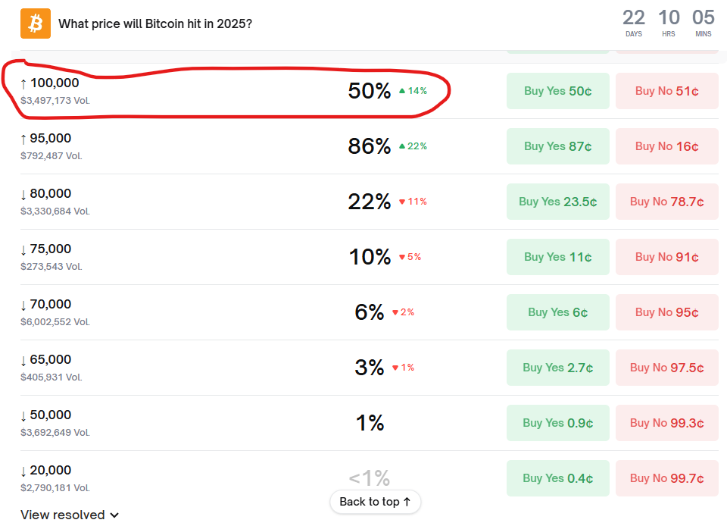Click the up arrow beside 95,000

click(23, 139)
